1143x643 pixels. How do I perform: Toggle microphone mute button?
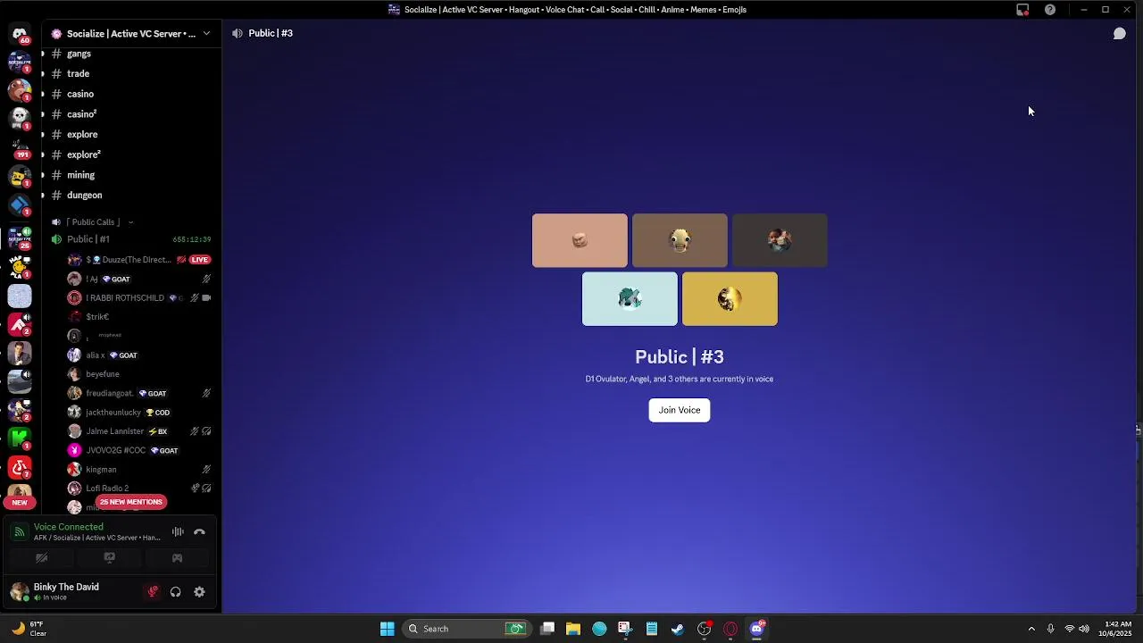tap(153, 592)
